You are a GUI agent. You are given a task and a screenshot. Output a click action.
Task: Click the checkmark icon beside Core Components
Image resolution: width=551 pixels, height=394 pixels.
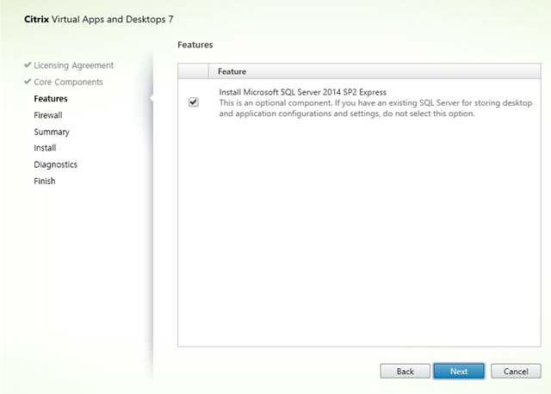(x=28, y=82)
